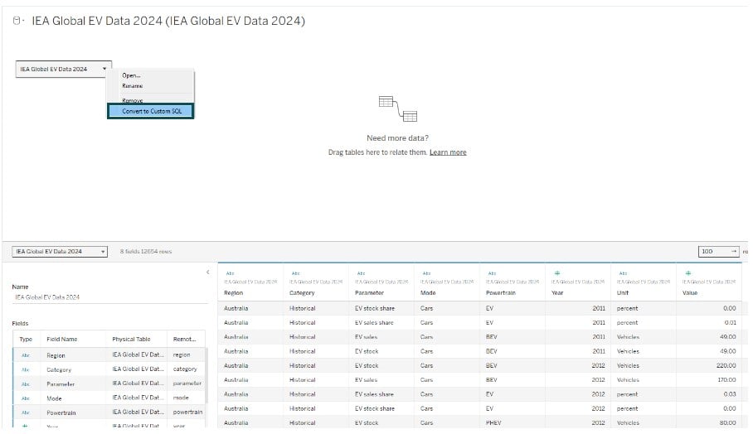Click the Remot... header in Fields table
The image size is (753, 434).
coord(184,339)
